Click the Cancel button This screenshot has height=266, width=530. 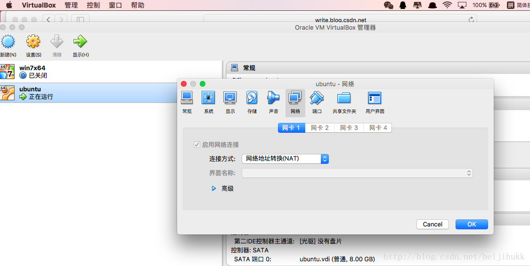432,224
